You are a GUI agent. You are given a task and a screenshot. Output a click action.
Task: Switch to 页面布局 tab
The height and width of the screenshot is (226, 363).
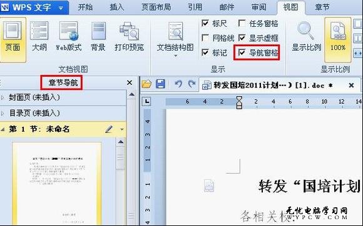tap(156, 7)
